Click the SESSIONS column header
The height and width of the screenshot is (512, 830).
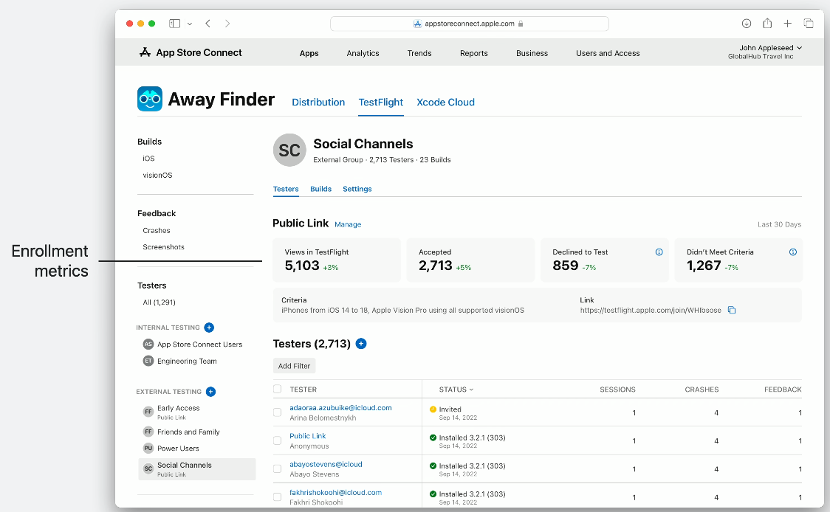617,390
